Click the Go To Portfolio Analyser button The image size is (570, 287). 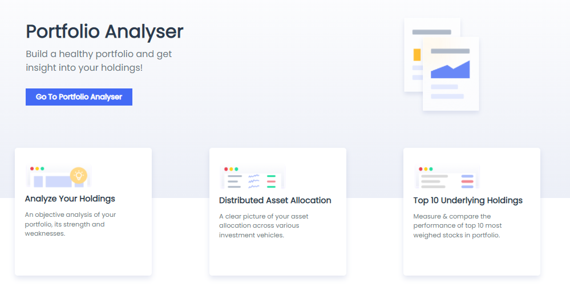[79, 97]
